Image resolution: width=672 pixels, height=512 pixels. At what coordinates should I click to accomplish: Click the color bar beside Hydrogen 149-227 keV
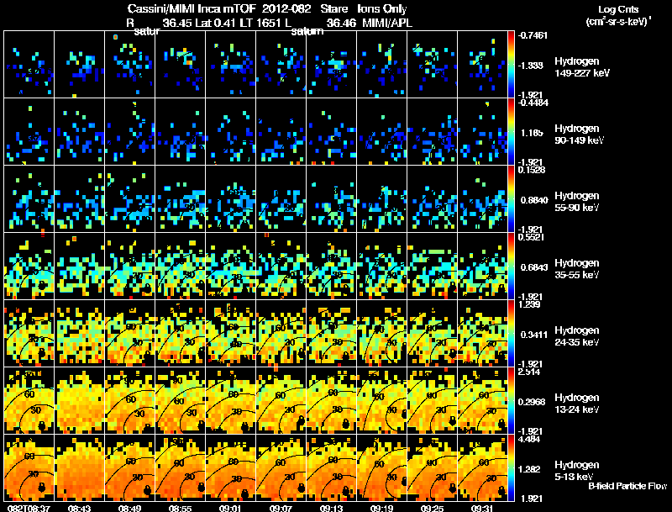pos(511,65)
